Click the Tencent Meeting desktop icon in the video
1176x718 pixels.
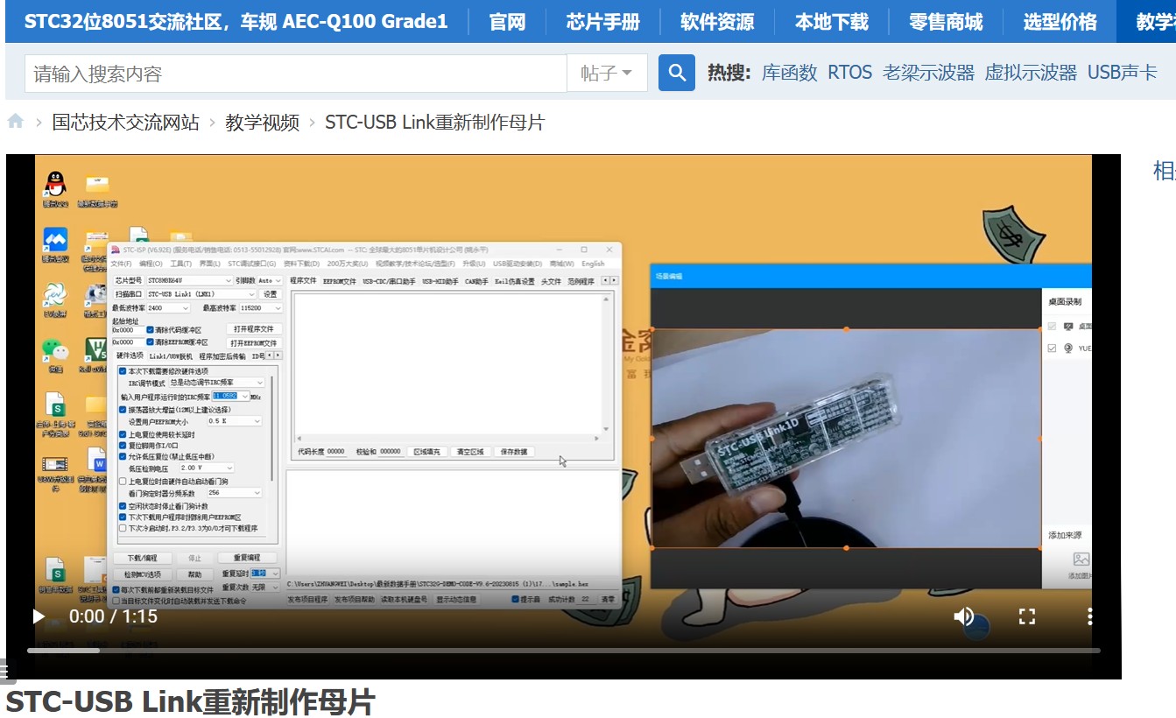55,239
